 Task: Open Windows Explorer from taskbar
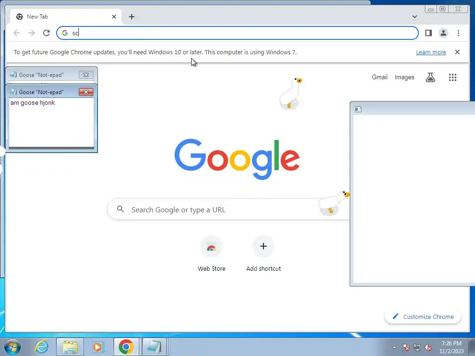tap(70, 347)
